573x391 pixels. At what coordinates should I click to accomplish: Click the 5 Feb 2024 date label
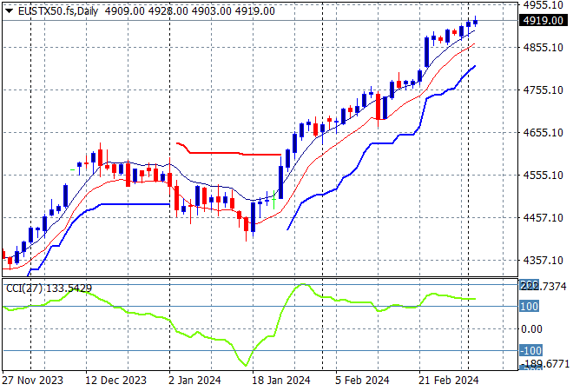(362, 381)
